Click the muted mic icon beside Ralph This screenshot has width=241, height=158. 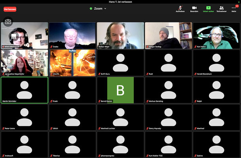point(195,101)
